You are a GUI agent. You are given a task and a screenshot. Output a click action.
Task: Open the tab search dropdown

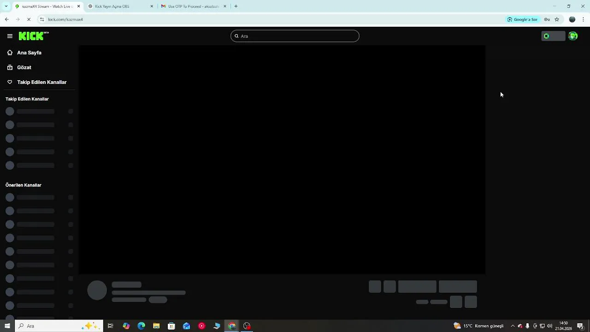click(x=6, y=6)
